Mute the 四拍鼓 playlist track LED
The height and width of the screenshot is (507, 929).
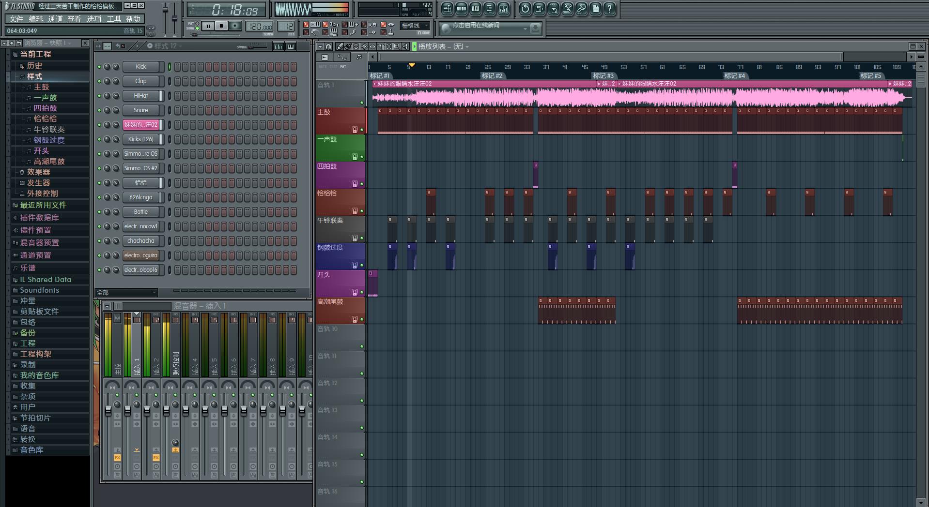pyautogui.click(x=362, y=184)
